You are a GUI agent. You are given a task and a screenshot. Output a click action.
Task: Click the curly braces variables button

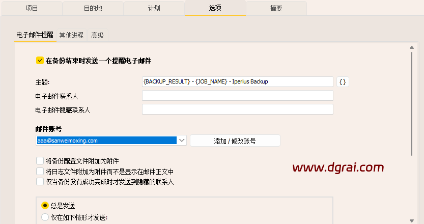pyautogui.click(x=343, y=82)
